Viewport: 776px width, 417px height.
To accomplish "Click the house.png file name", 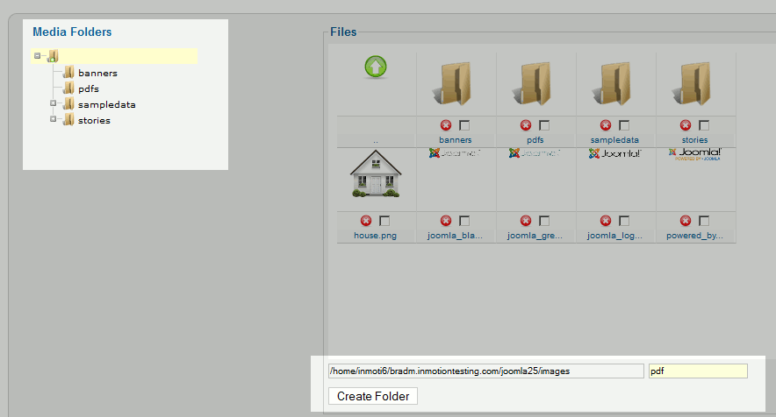I will tap(375, 236).
